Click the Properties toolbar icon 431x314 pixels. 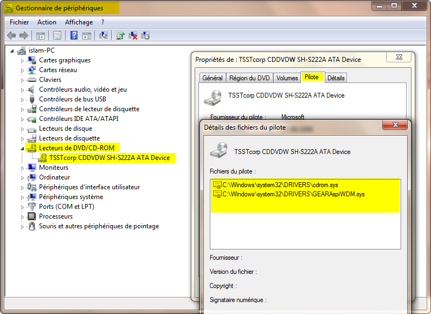pos(57,36)
